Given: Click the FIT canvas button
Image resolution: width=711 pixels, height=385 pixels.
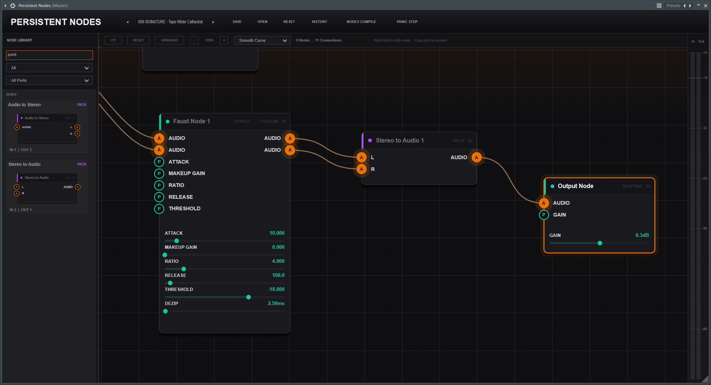Looking at the screenshot, I should [114, 40].
